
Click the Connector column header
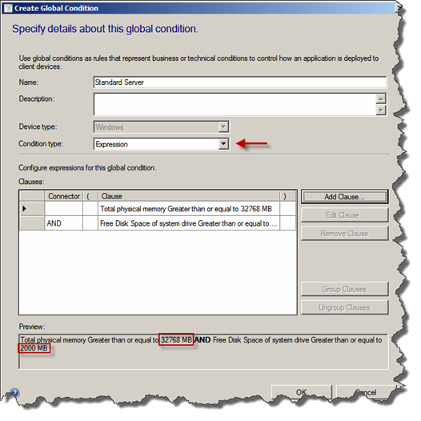64,196
